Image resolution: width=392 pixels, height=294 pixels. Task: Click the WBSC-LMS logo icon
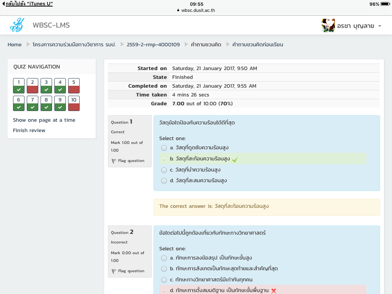pos(17,25)
